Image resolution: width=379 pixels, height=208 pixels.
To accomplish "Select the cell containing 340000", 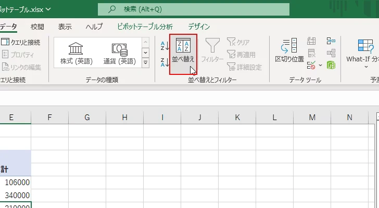I will 16,195.
